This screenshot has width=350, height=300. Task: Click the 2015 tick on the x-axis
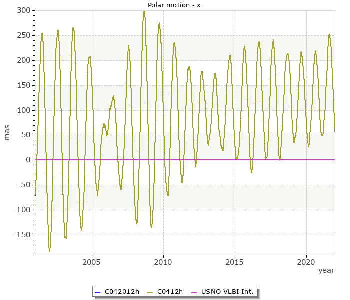click(x=235, y=262)
